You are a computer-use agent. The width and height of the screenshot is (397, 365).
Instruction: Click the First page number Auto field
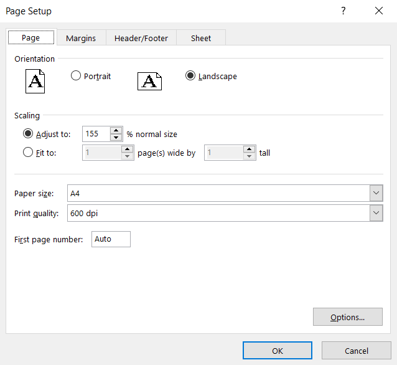click(x=111, y=239)
